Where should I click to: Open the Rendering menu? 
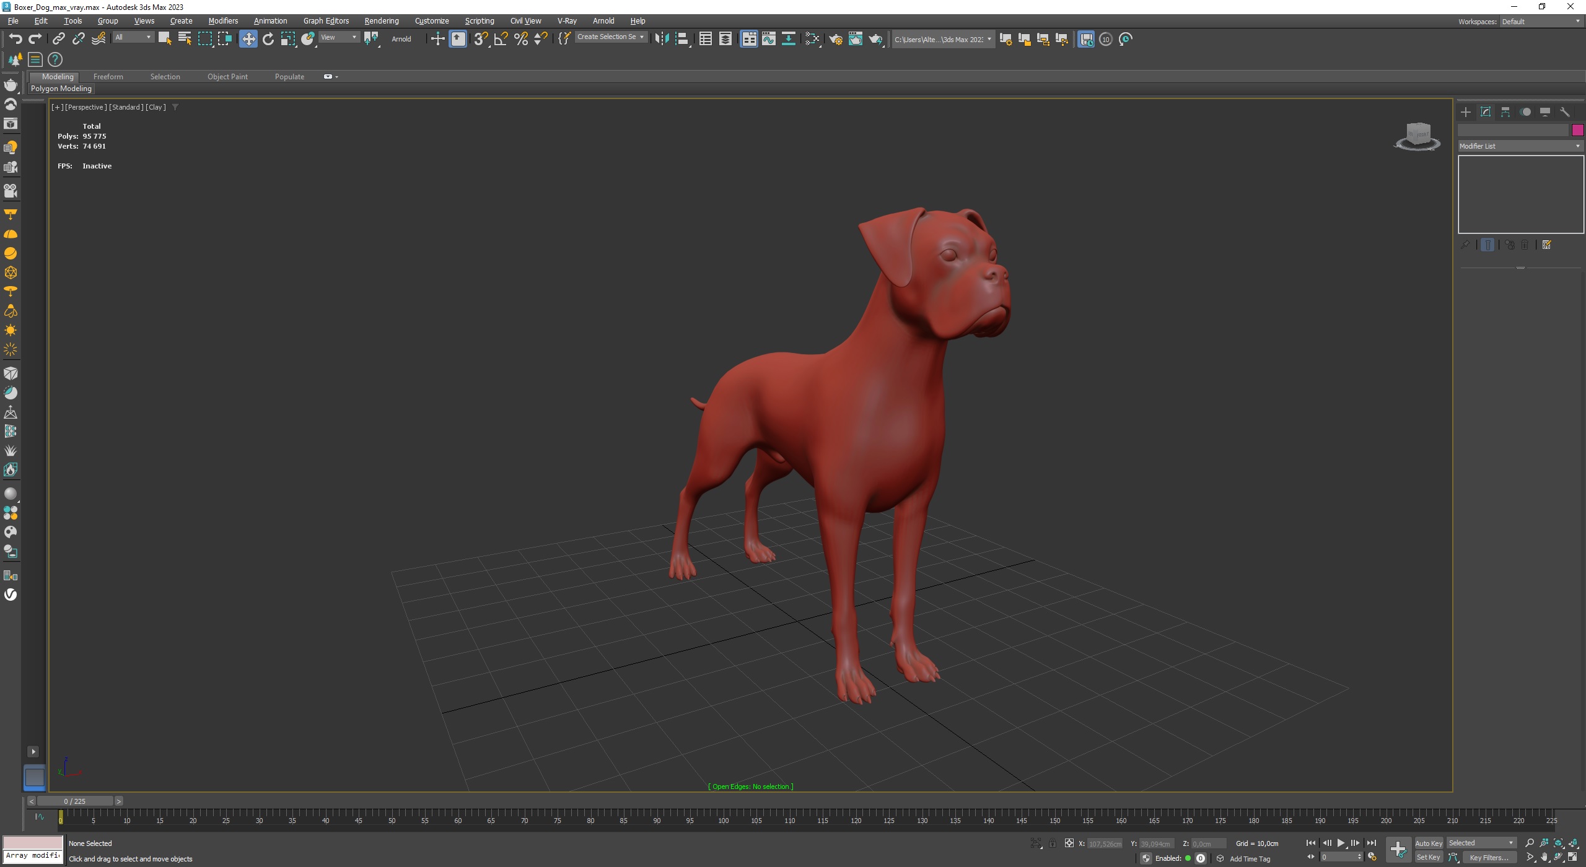coord(381,20)
